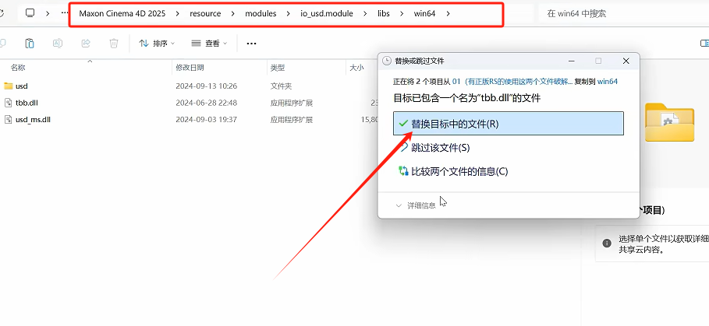Select the usd_ms.dll file
This screenshot has width=709, height=326.
click(33, 120)
